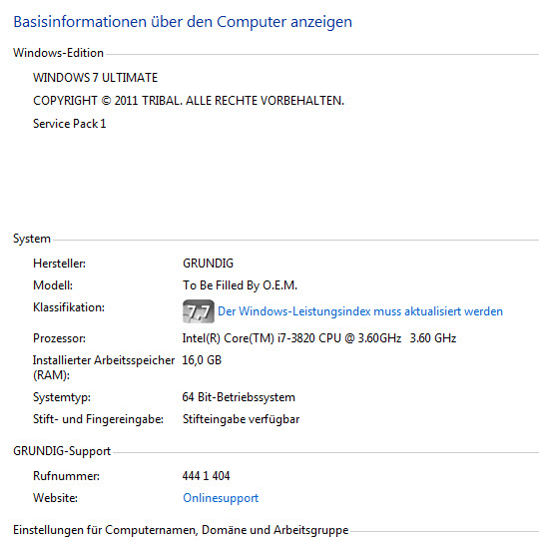This screenshot has width=539, height=541.
Task: Select the WINDOWS 7 ULTIMATE edition text
Action: (x=95, y=77)
